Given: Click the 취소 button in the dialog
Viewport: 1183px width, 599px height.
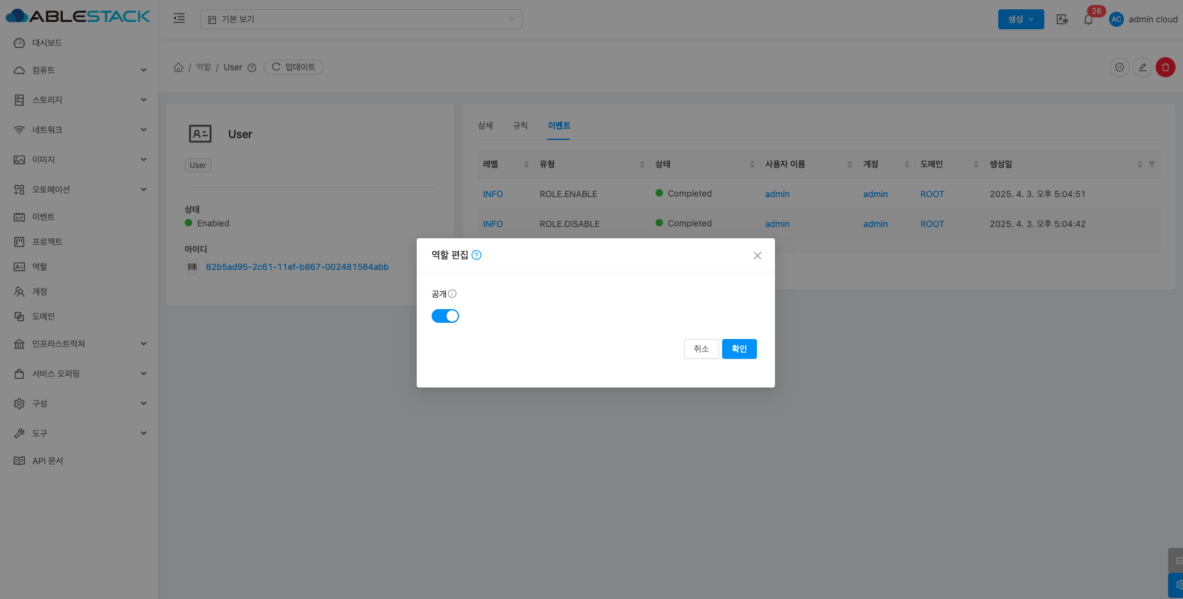Looking at the screenshot, I should [x=702, y=349].
